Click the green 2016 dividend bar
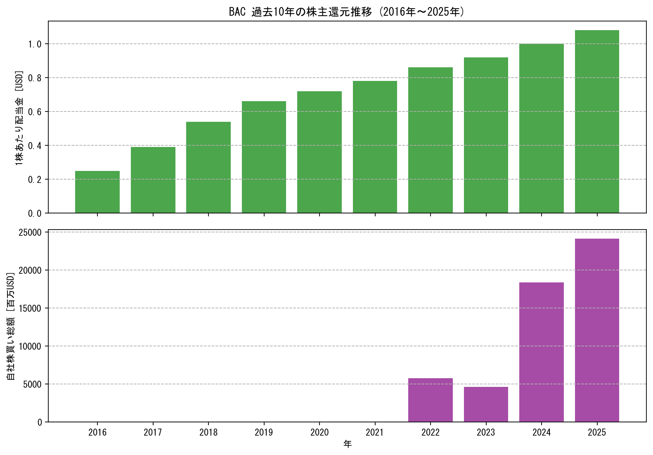 tap(97, 192)
